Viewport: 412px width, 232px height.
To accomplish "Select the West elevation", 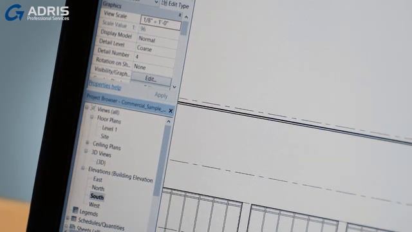I will [x=94, y=205].
